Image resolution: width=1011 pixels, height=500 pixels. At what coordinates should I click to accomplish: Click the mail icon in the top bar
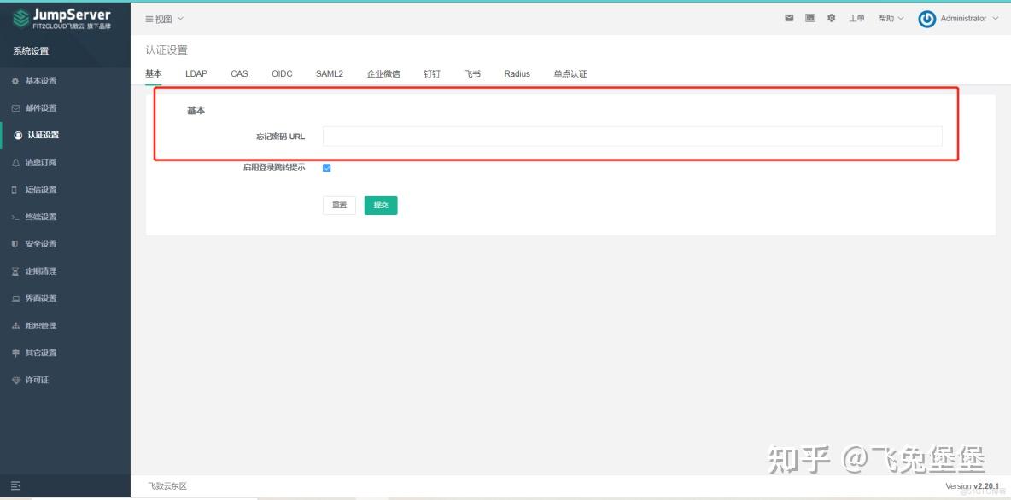(x=788, y=17)
